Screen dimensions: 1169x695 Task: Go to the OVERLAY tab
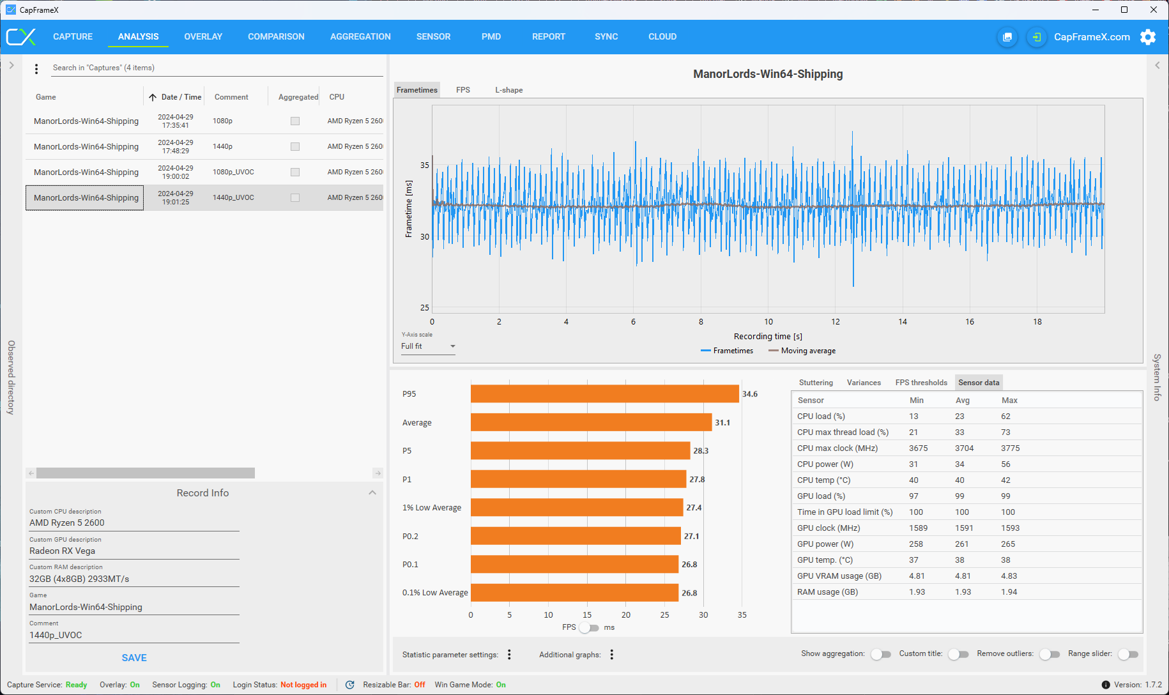pyautogui.click(x=203, y=37)
